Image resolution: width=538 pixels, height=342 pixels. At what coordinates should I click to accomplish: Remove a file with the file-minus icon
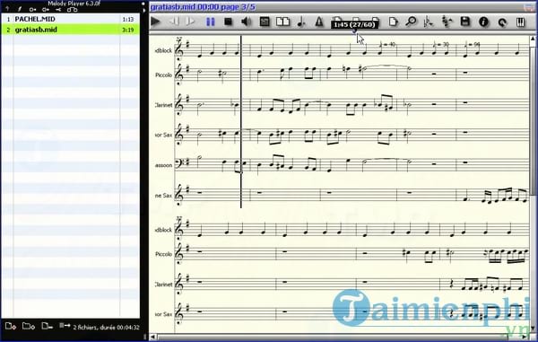[47, 326]
